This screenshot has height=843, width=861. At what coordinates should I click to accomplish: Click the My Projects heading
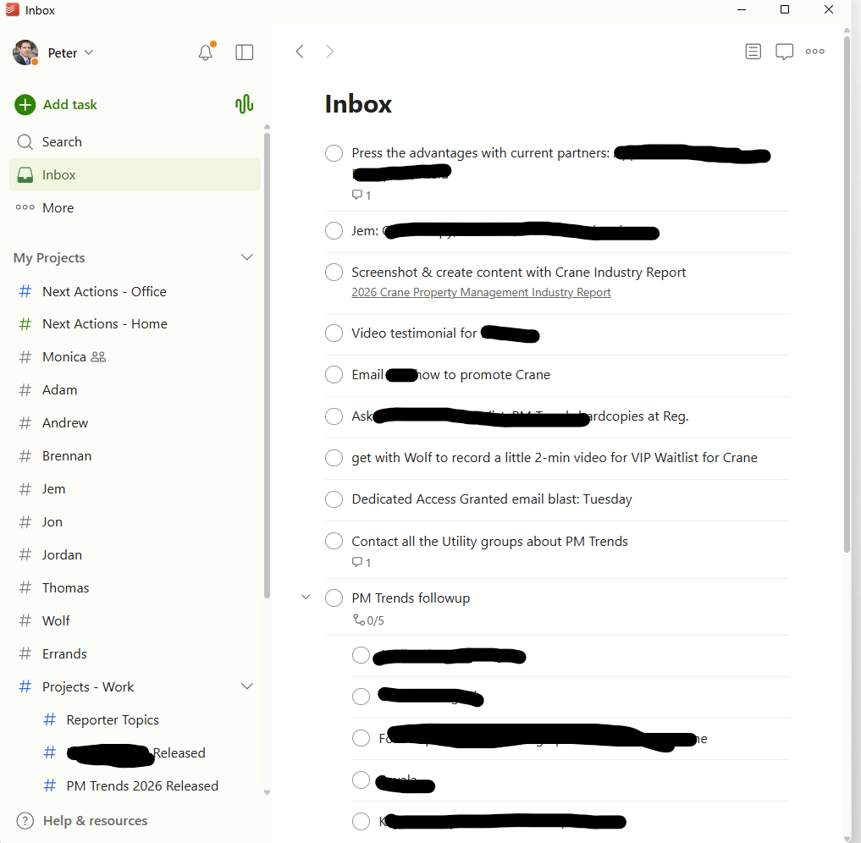49,257
